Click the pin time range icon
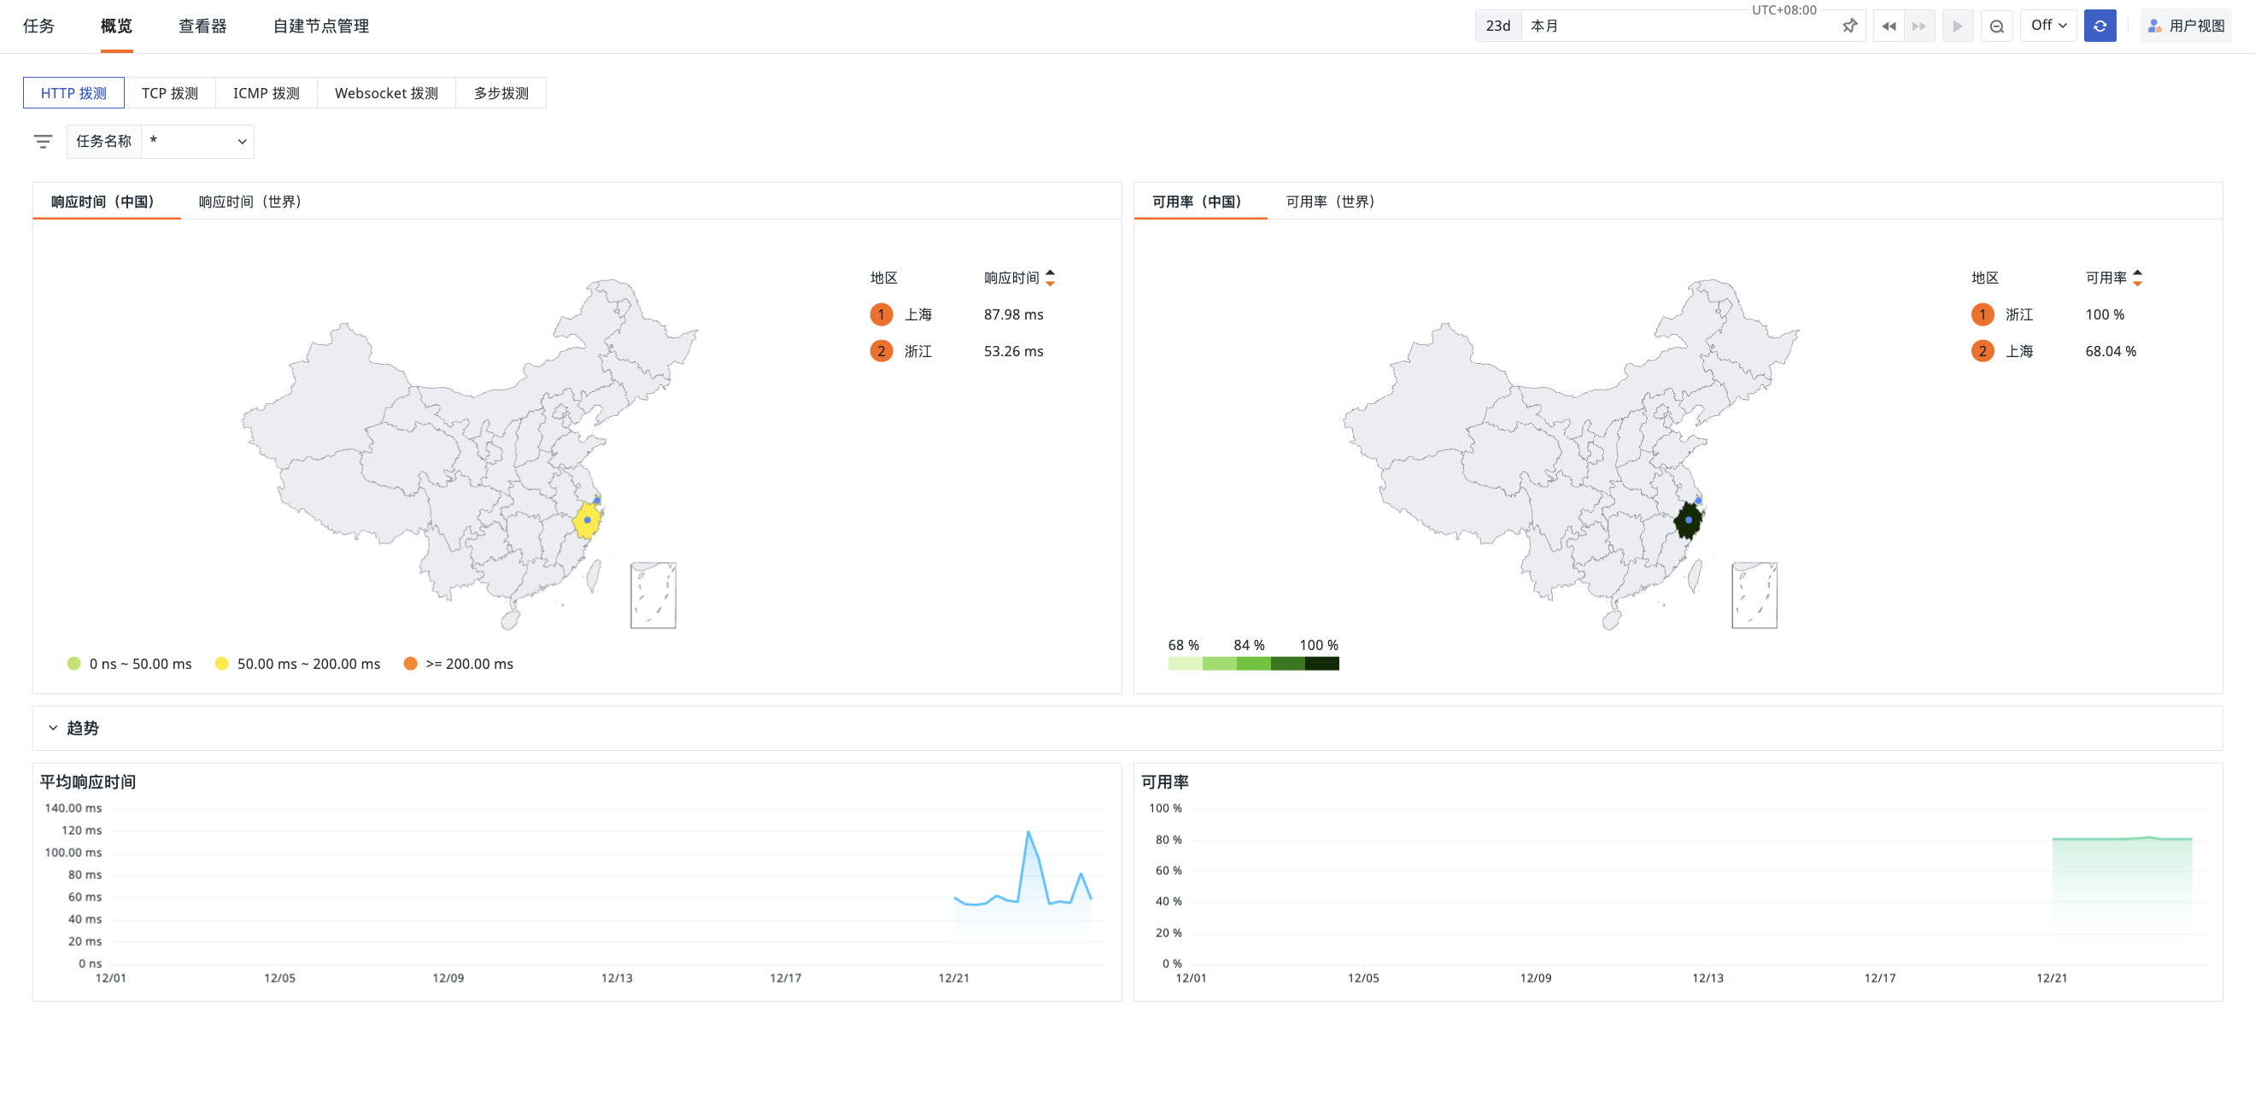 point(1848,26)
